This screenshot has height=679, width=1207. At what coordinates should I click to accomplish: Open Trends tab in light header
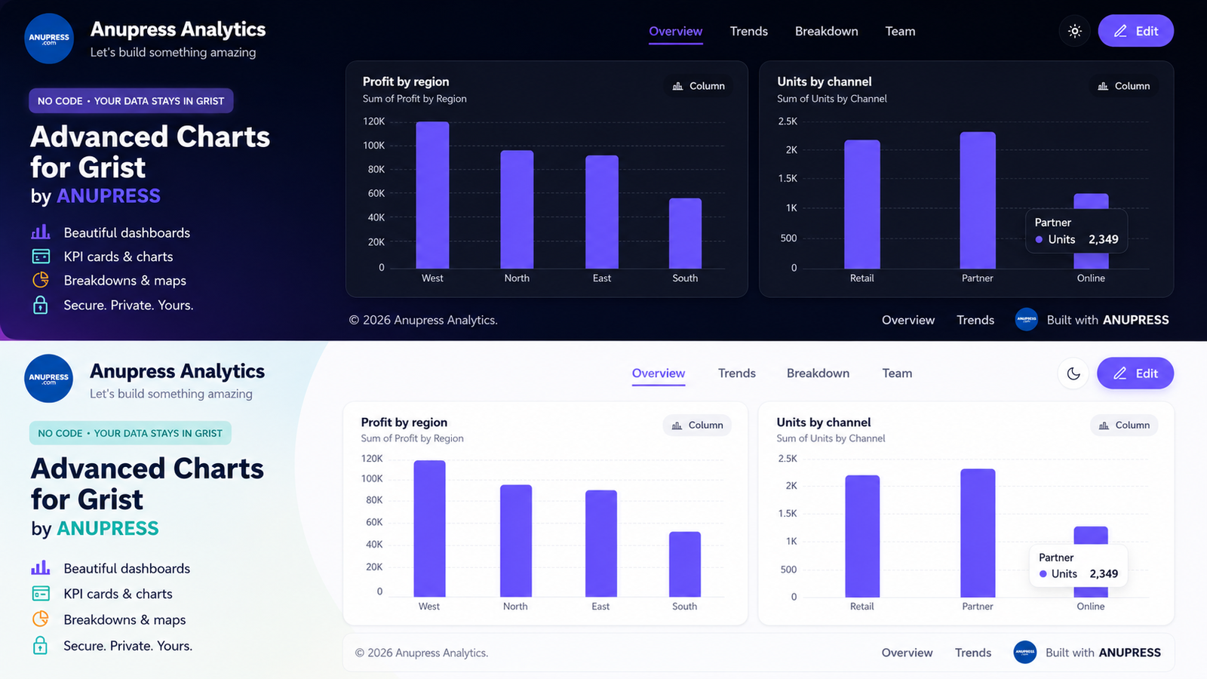click(736, 373)
